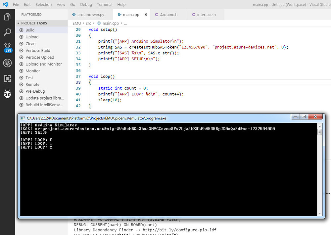Click the Monitor task bullseye icon
The width and height of the screenshot is (331, 235).
coord(21,70)
